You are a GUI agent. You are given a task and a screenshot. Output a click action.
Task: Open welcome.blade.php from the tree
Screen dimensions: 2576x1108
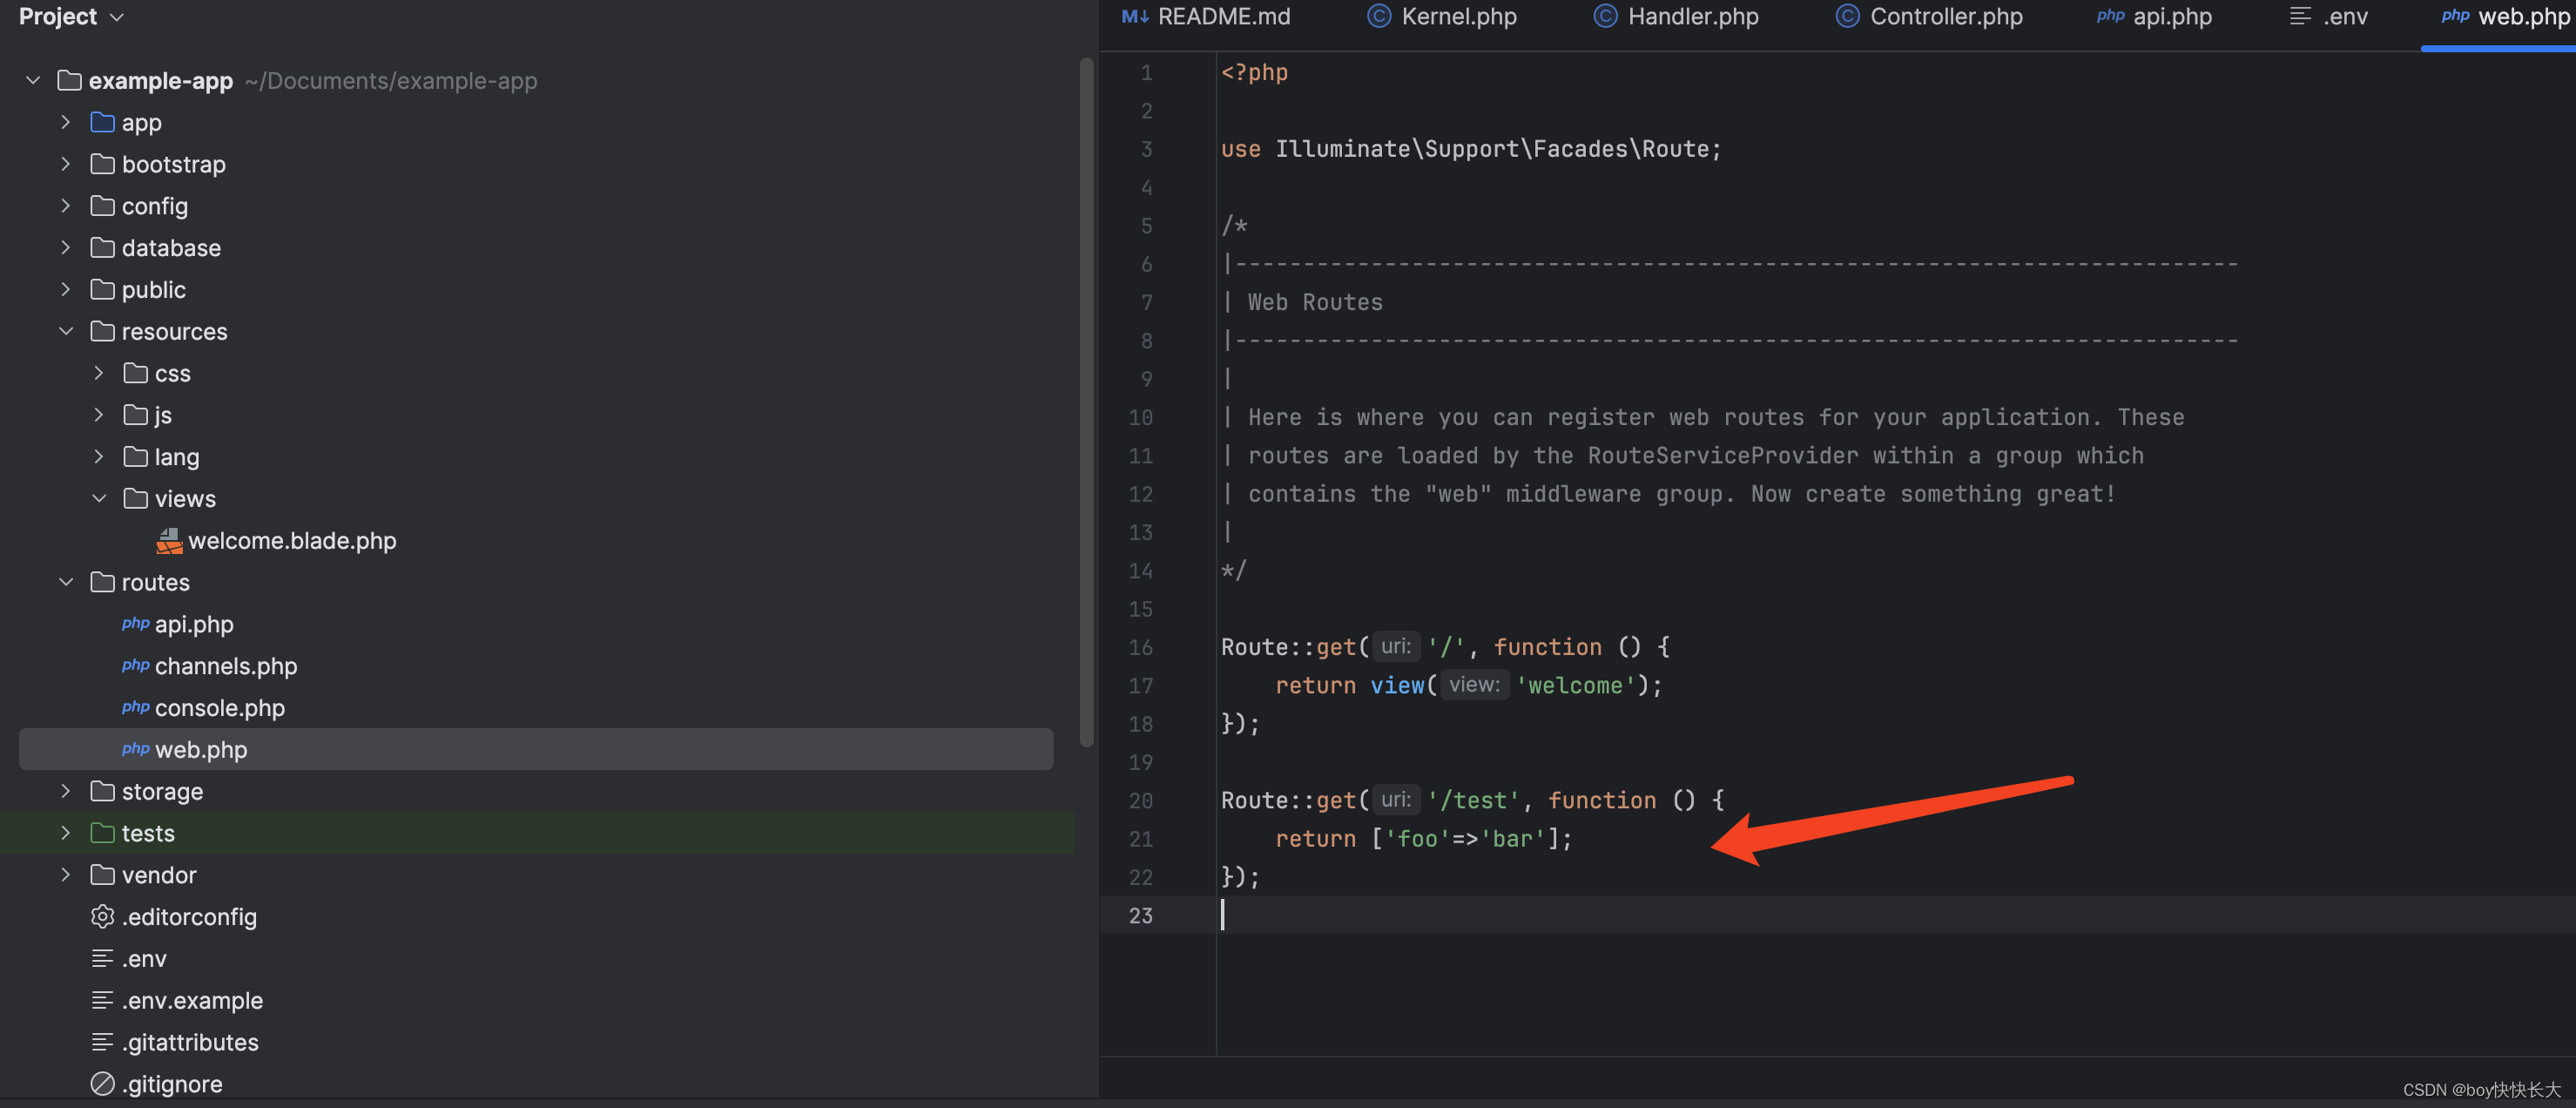pyautogui.click(x=292, y=541)
